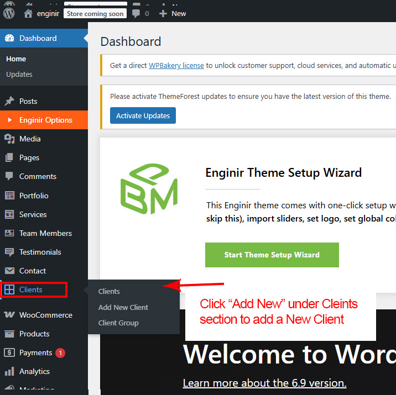Select Client Group from submenu

coord(118,323)
